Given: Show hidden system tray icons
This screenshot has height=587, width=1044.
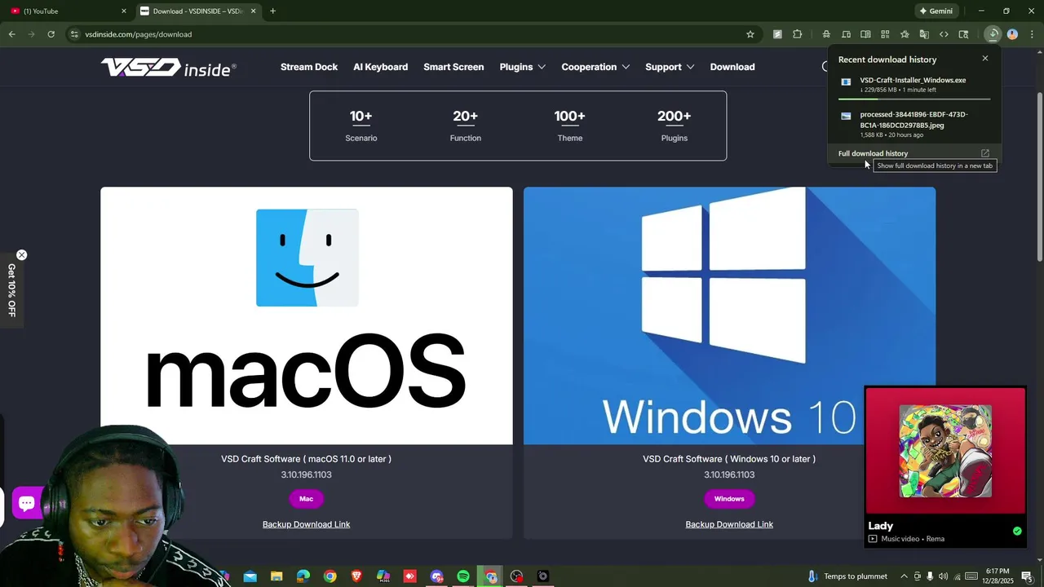Looking at the screenshot, I should 905,576.
